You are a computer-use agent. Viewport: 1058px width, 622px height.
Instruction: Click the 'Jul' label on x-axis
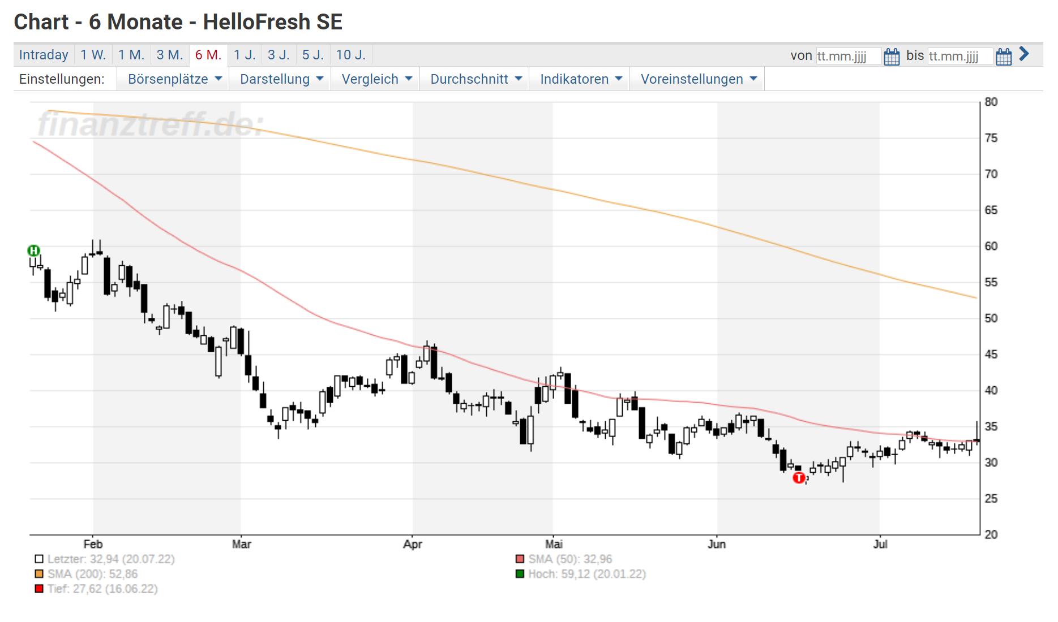point(880,544)
